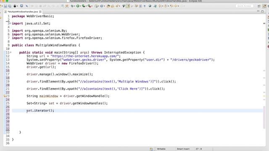Image resolution: width=269 pixels, height=151 pixels.
Task: Minimize the editor area
Action: 258,11
